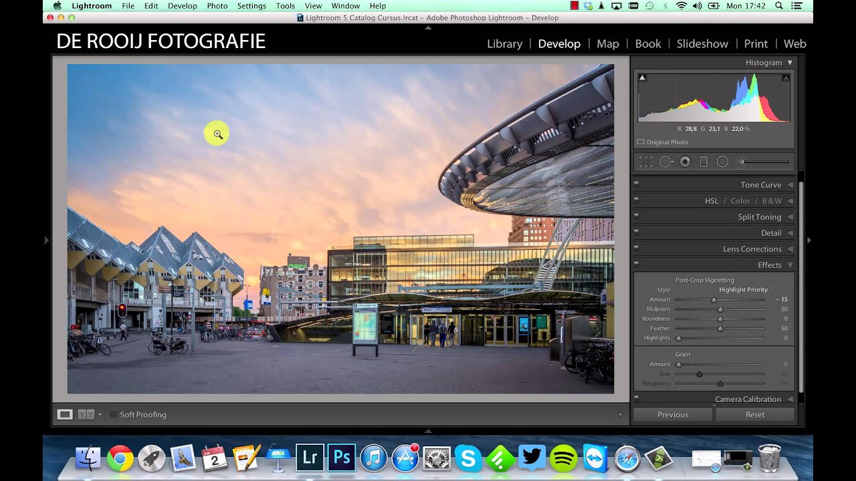856x481 pixels.
Task: Toggle the Split Toning panel switch
Action: click(636, 215)
